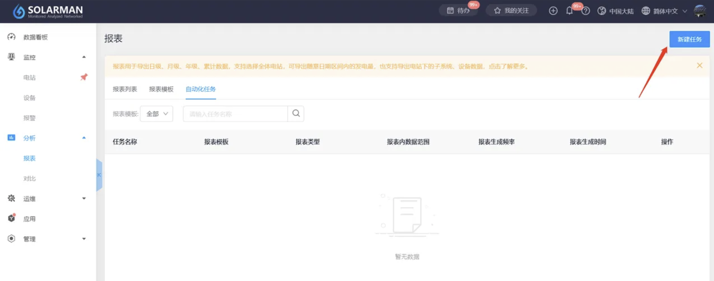The width and height of the screenshot is (714, 281).
Task: Select the 自动化任务 tab
Action: pos(200,89)
